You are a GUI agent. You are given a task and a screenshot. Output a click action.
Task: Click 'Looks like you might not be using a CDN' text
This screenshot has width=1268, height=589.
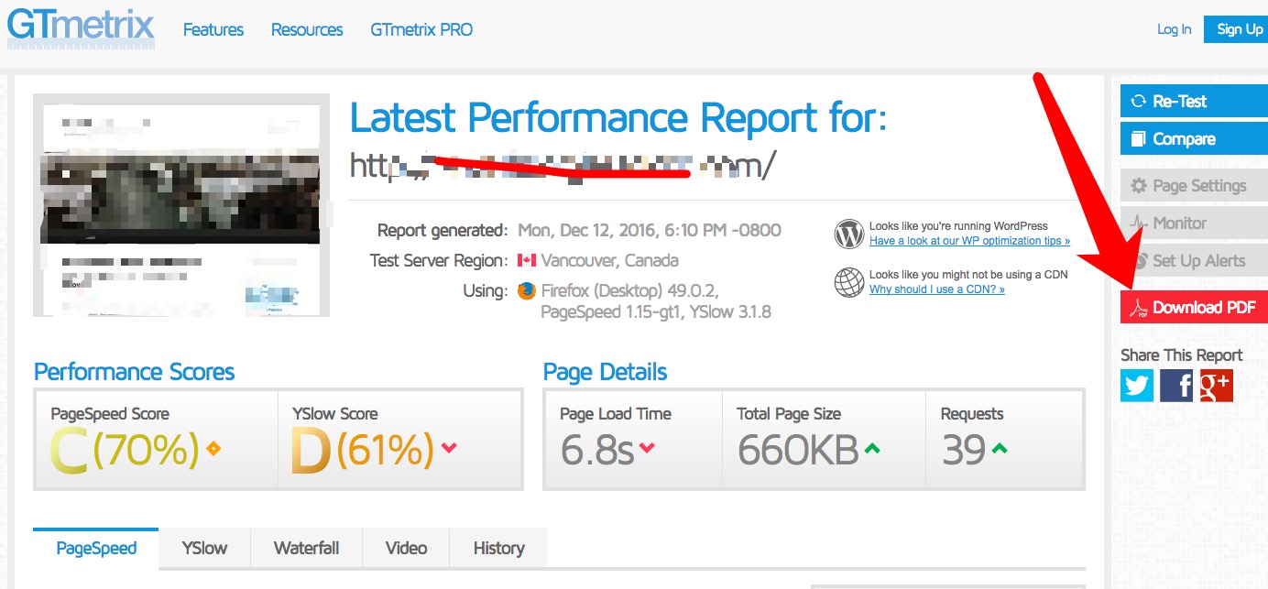(968, 275)
